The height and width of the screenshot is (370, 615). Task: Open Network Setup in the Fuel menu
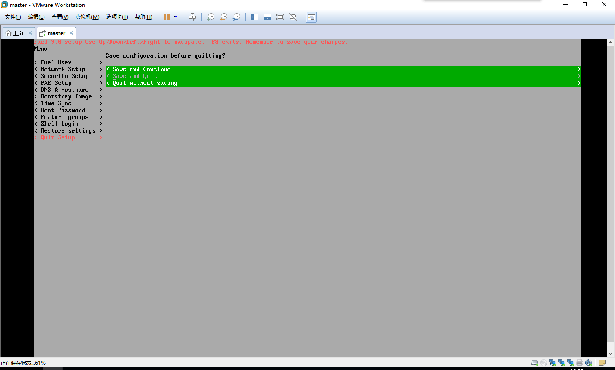[68, 69]
